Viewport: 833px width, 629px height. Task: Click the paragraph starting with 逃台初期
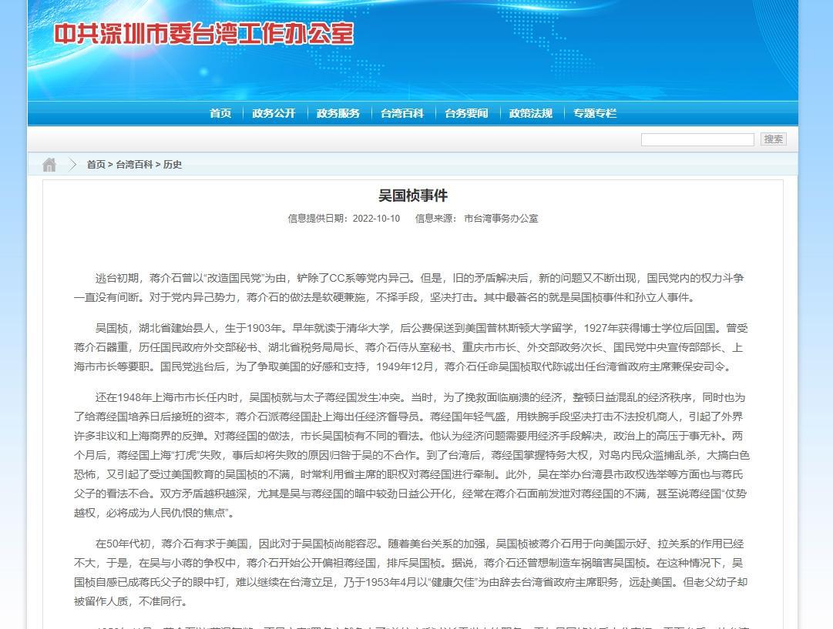pyautogui.click(x=409, y=288)
